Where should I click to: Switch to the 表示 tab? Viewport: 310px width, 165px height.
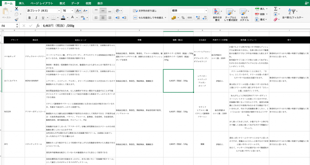pos(100,3)
